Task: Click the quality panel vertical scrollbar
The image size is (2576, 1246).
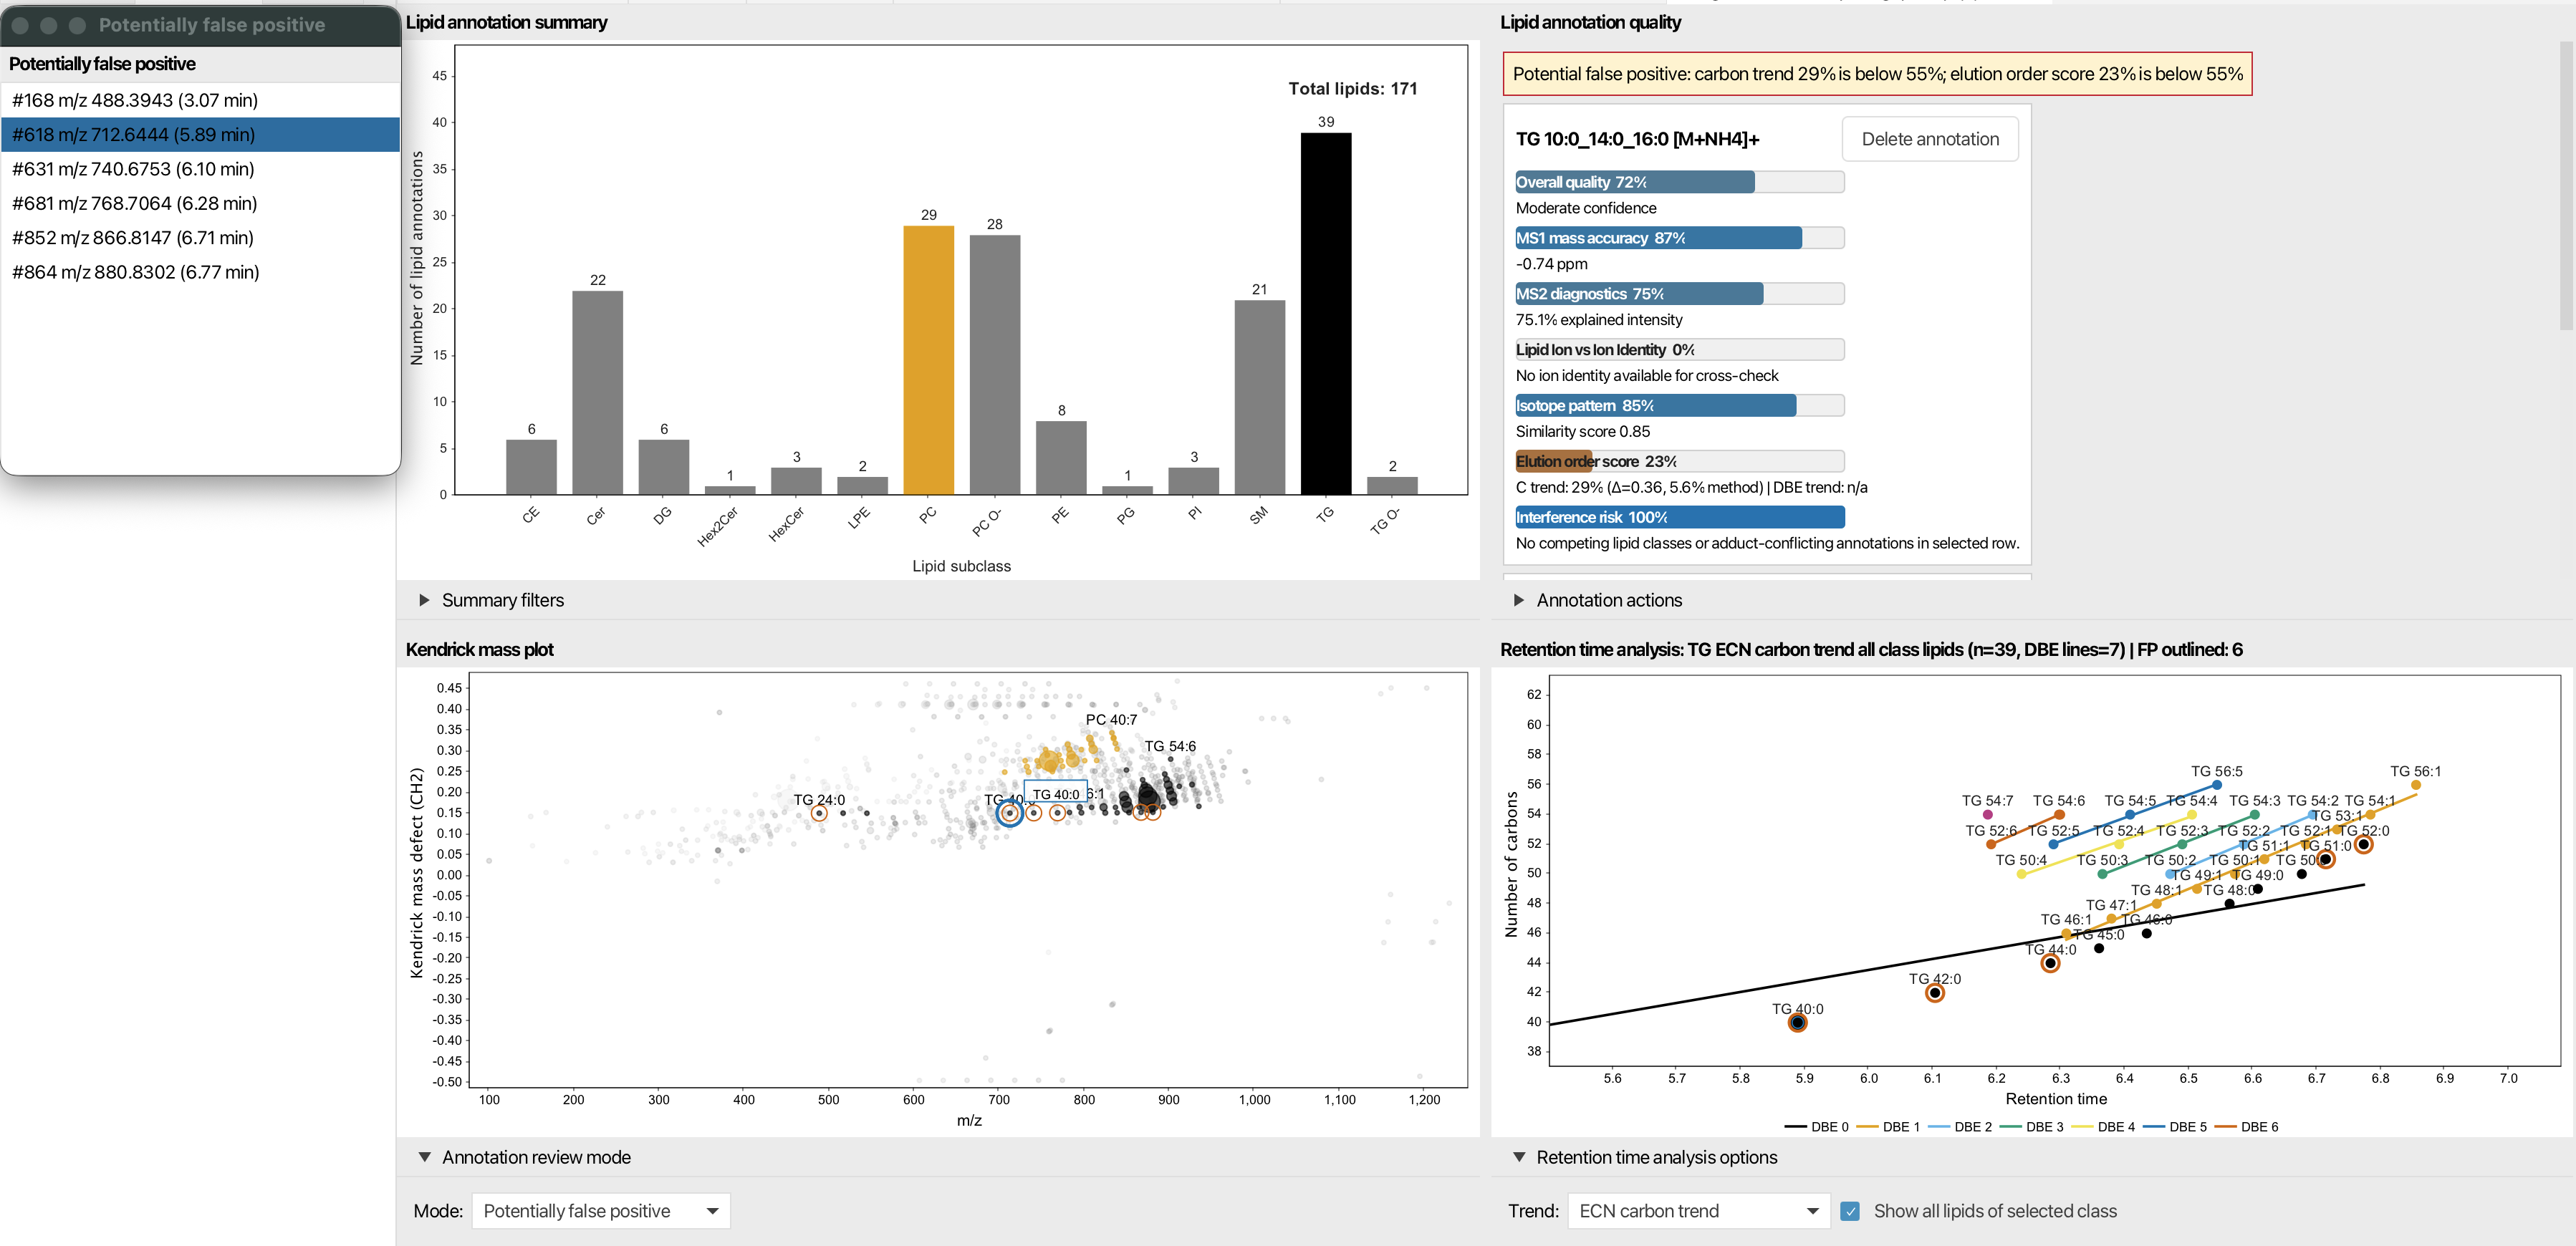Action: point(2566,185)
